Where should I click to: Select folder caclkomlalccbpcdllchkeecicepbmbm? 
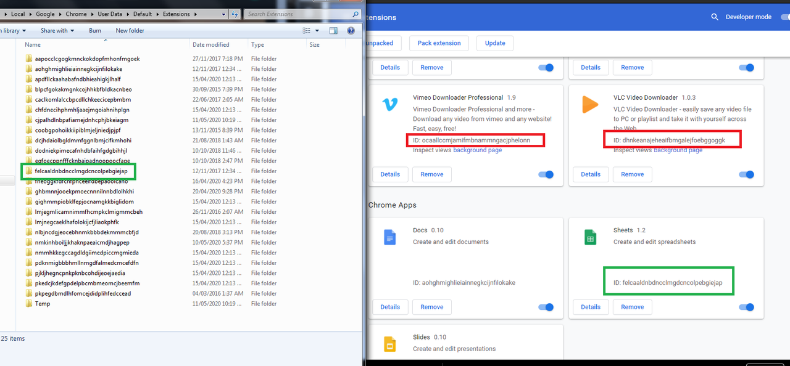83,100
